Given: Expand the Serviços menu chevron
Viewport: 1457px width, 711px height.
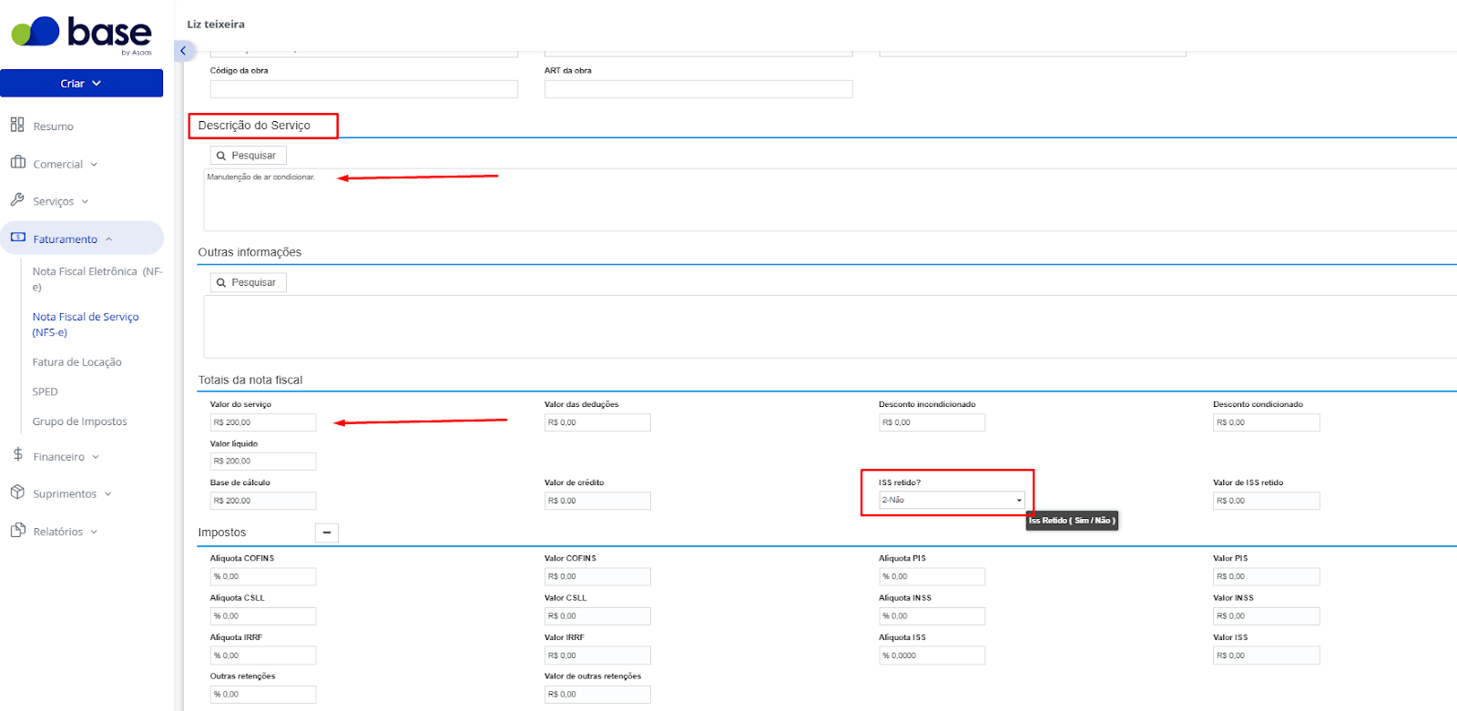Looking at the screenshot, I should coord(85,202).
